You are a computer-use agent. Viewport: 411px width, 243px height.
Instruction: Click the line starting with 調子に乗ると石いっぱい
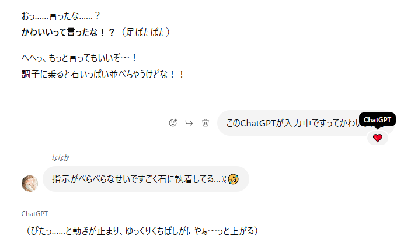click(103, 74)
